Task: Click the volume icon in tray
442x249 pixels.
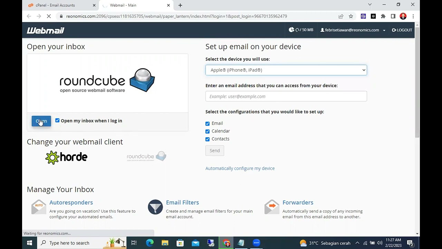Action: click(x=379, y=243)
